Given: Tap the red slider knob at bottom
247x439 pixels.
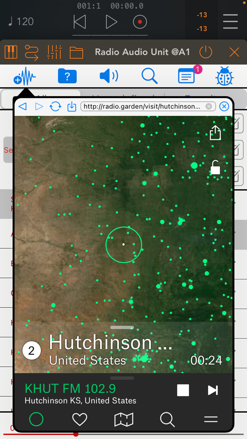Looking at the screenshot, I should (76, 434).
